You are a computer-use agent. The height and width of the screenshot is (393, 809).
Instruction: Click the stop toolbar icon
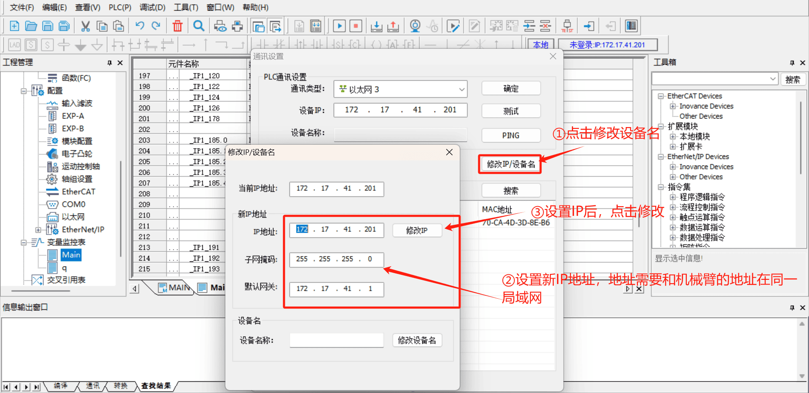tap(356, 26)
